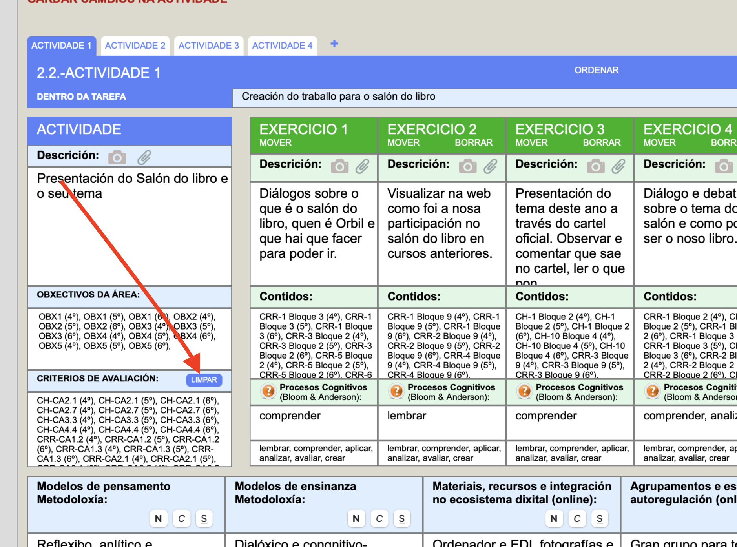
Task: Add a new activity with the plus icon
Action: (x=334, y=44)
